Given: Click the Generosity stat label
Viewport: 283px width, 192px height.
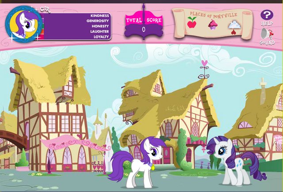Looking at the screenshot, I should pos(97,21).
